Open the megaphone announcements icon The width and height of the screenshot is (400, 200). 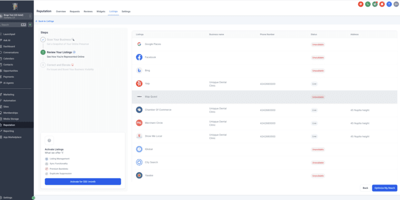375,4
